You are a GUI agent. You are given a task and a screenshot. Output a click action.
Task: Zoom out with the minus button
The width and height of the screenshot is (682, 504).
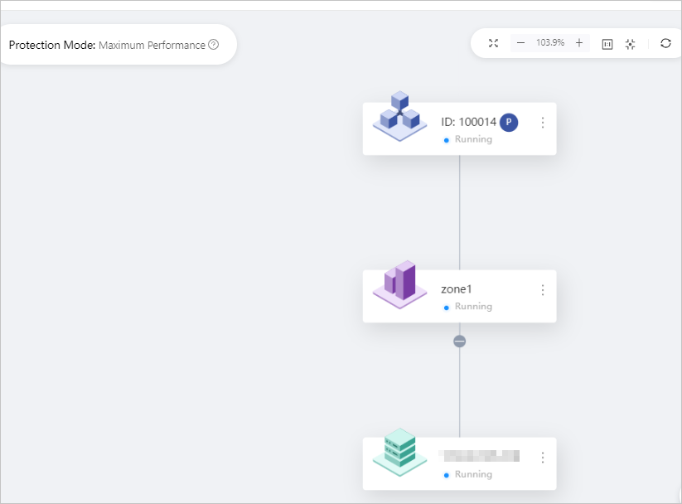tap(520, 43)
